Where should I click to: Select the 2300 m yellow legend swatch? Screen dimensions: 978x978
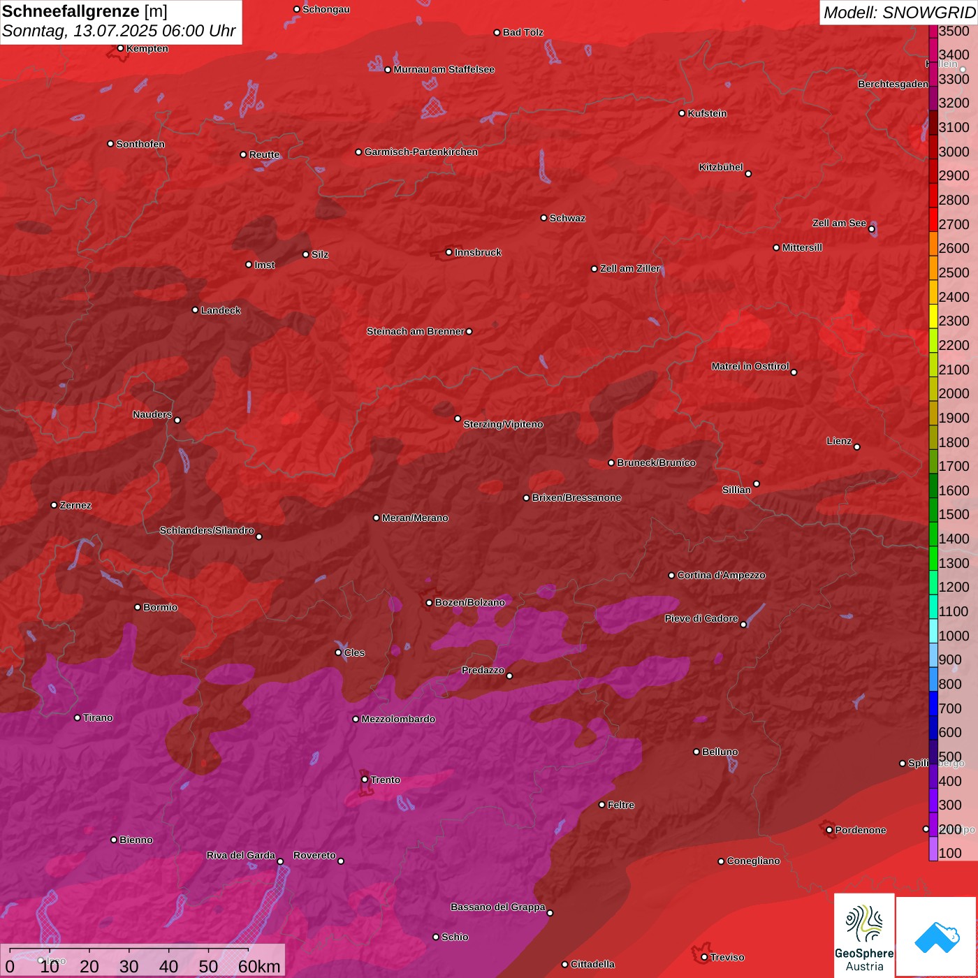pos(933,316)
